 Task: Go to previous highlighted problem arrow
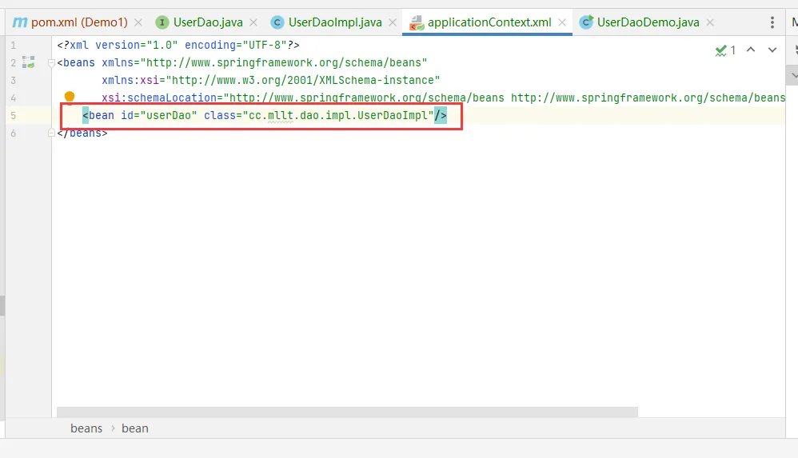click(x=751, y=50)
